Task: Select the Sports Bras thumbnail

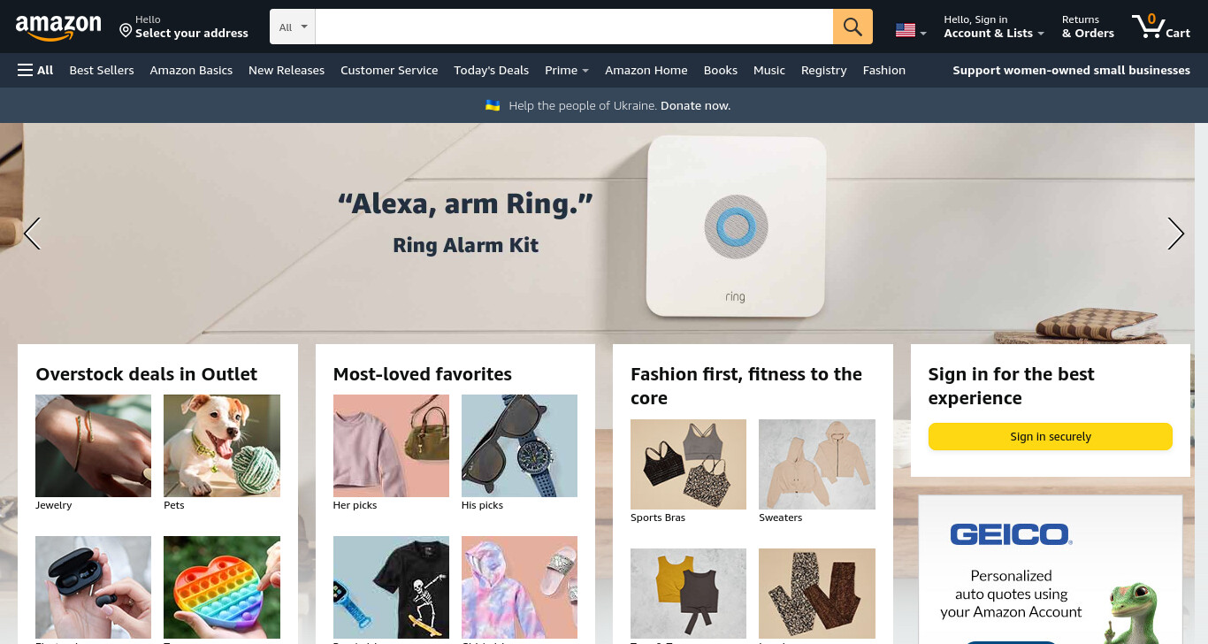Action: 688,464
